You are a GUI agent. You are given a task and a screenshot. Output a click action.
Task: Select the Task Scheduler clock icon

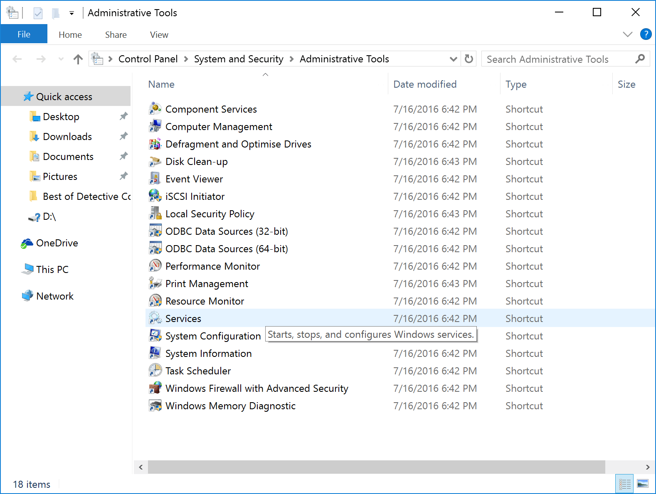click(x=155, y=371)
